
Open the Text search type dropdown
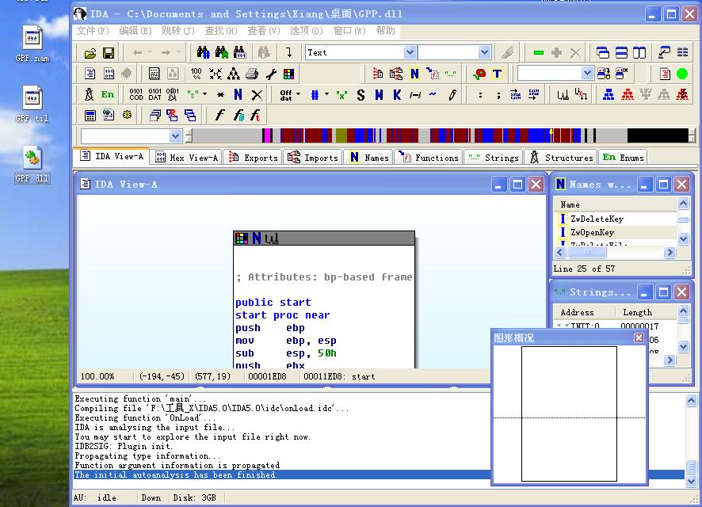point(410,53)
